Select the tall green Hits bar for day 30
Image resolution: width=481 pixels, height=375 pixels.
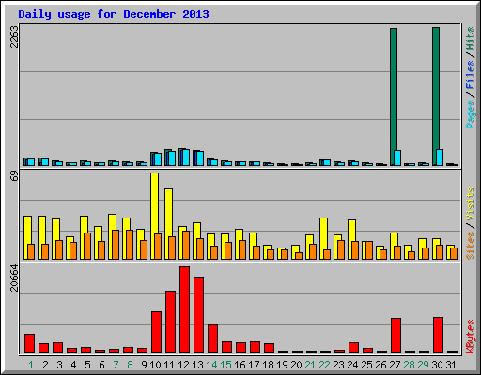(436, 97)
